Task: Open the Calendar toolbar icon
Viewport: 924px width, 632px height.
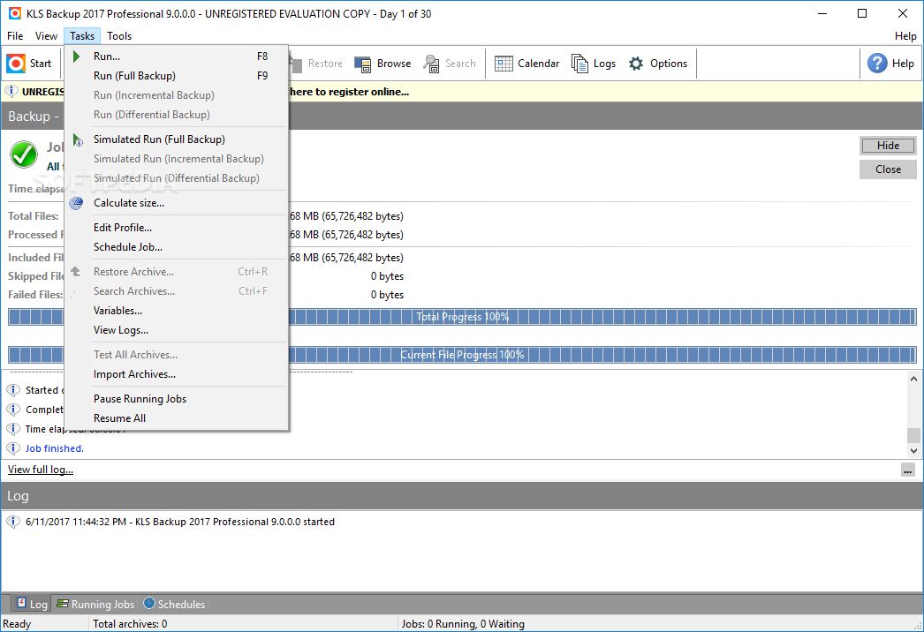Action: [x=504, y=64]
